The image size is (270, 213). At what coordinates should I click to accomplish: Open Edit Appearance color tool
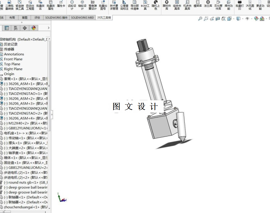pos(256,19)
